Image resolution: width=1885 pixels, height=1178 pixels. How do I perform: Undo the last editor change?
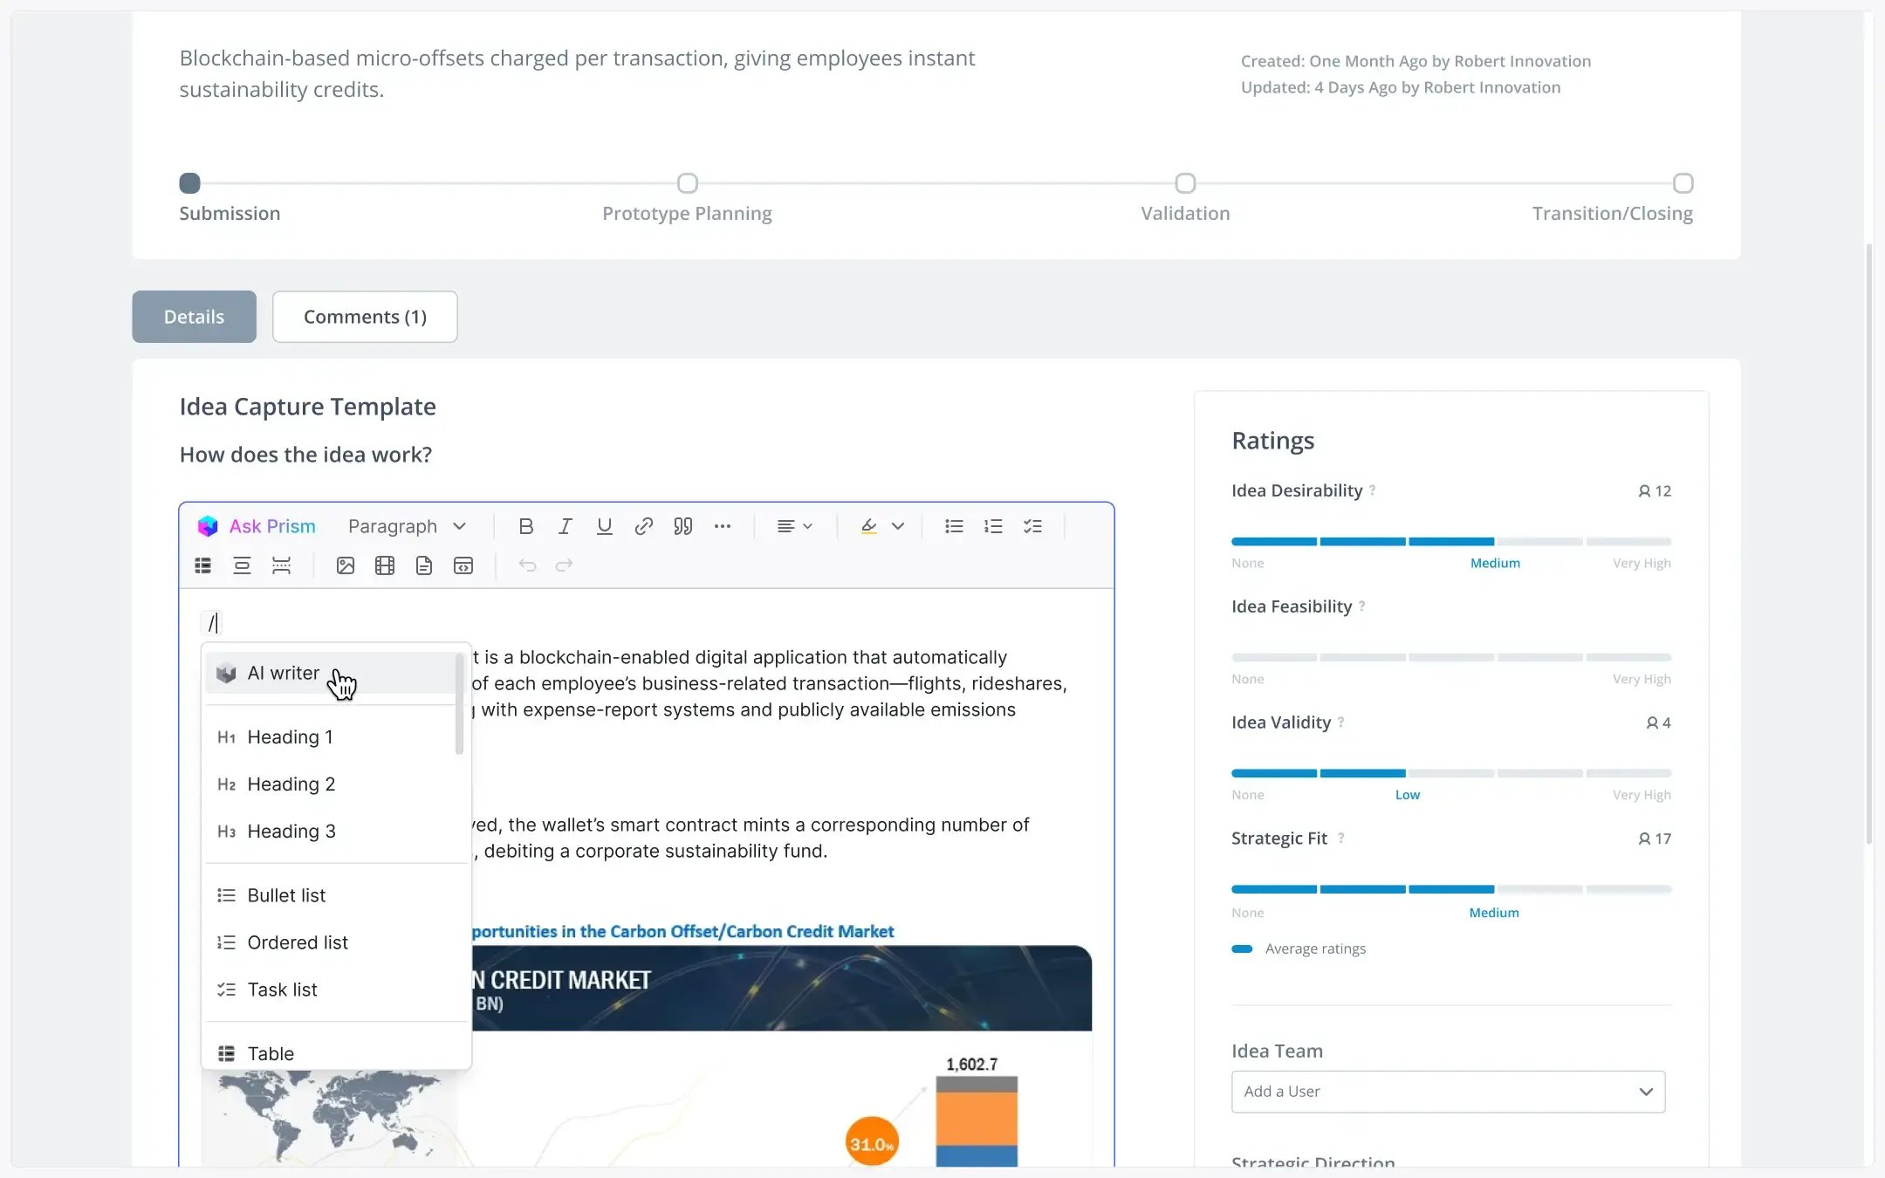pos(527,565)
